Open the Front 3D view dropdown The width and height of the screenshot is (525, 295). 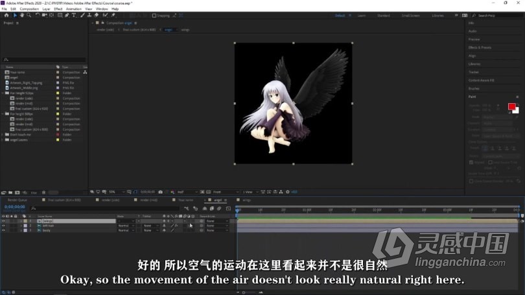pyautogui.click(x=226, y=192)
